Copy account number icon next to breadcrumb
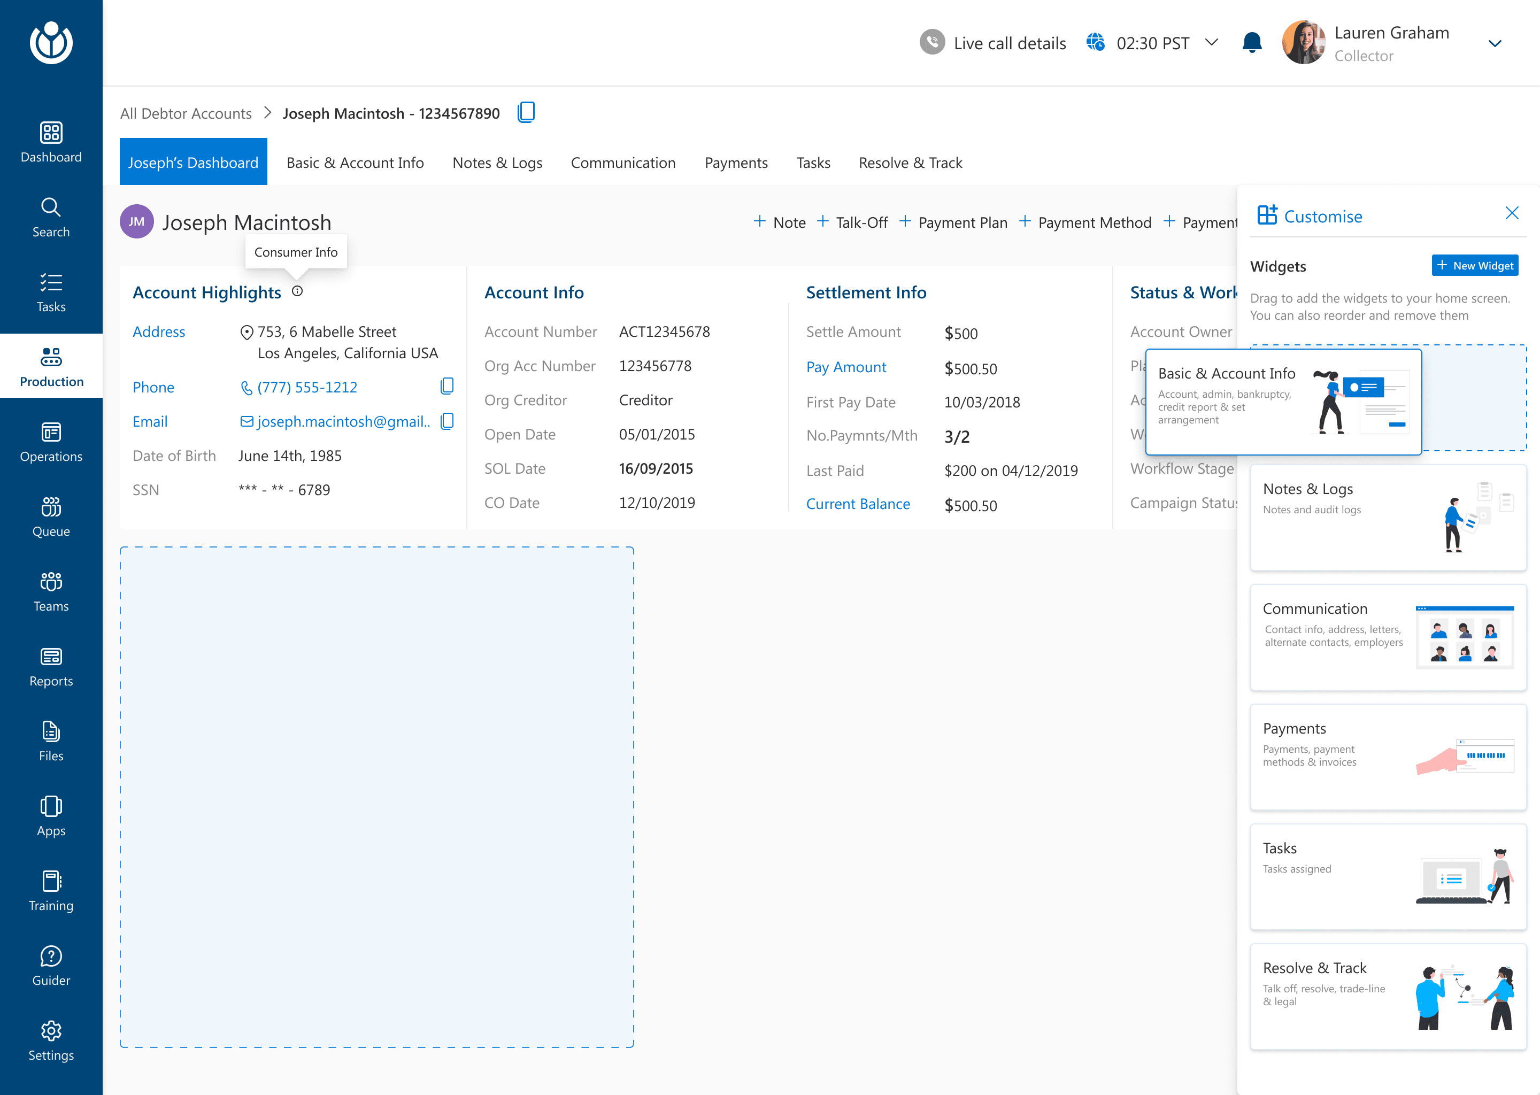The image size is (1540, 1095). click(x=526, y=112)
